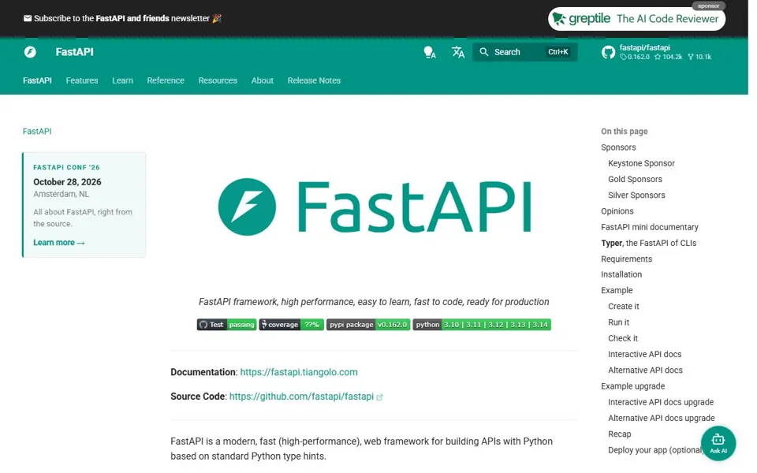Open the fastapi.tiangolo.com documentation link

coord(299,372)
